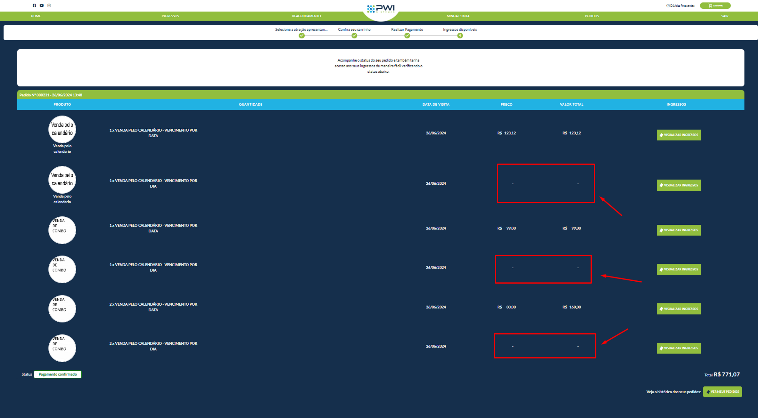Click the Ver Meus Pedidos button
The image size is (758, 418).
722,392
